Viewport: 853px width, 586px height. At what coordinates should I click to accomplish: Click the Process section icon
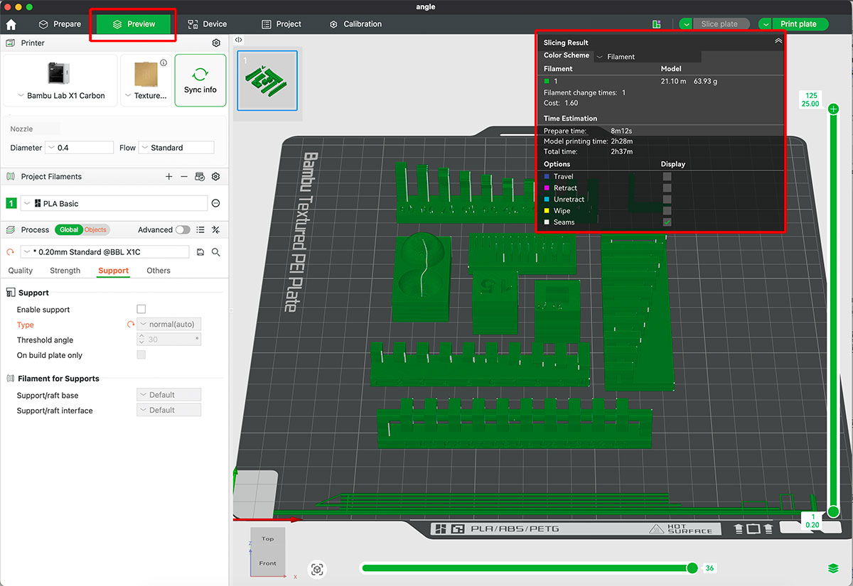(x=11, y=230)
